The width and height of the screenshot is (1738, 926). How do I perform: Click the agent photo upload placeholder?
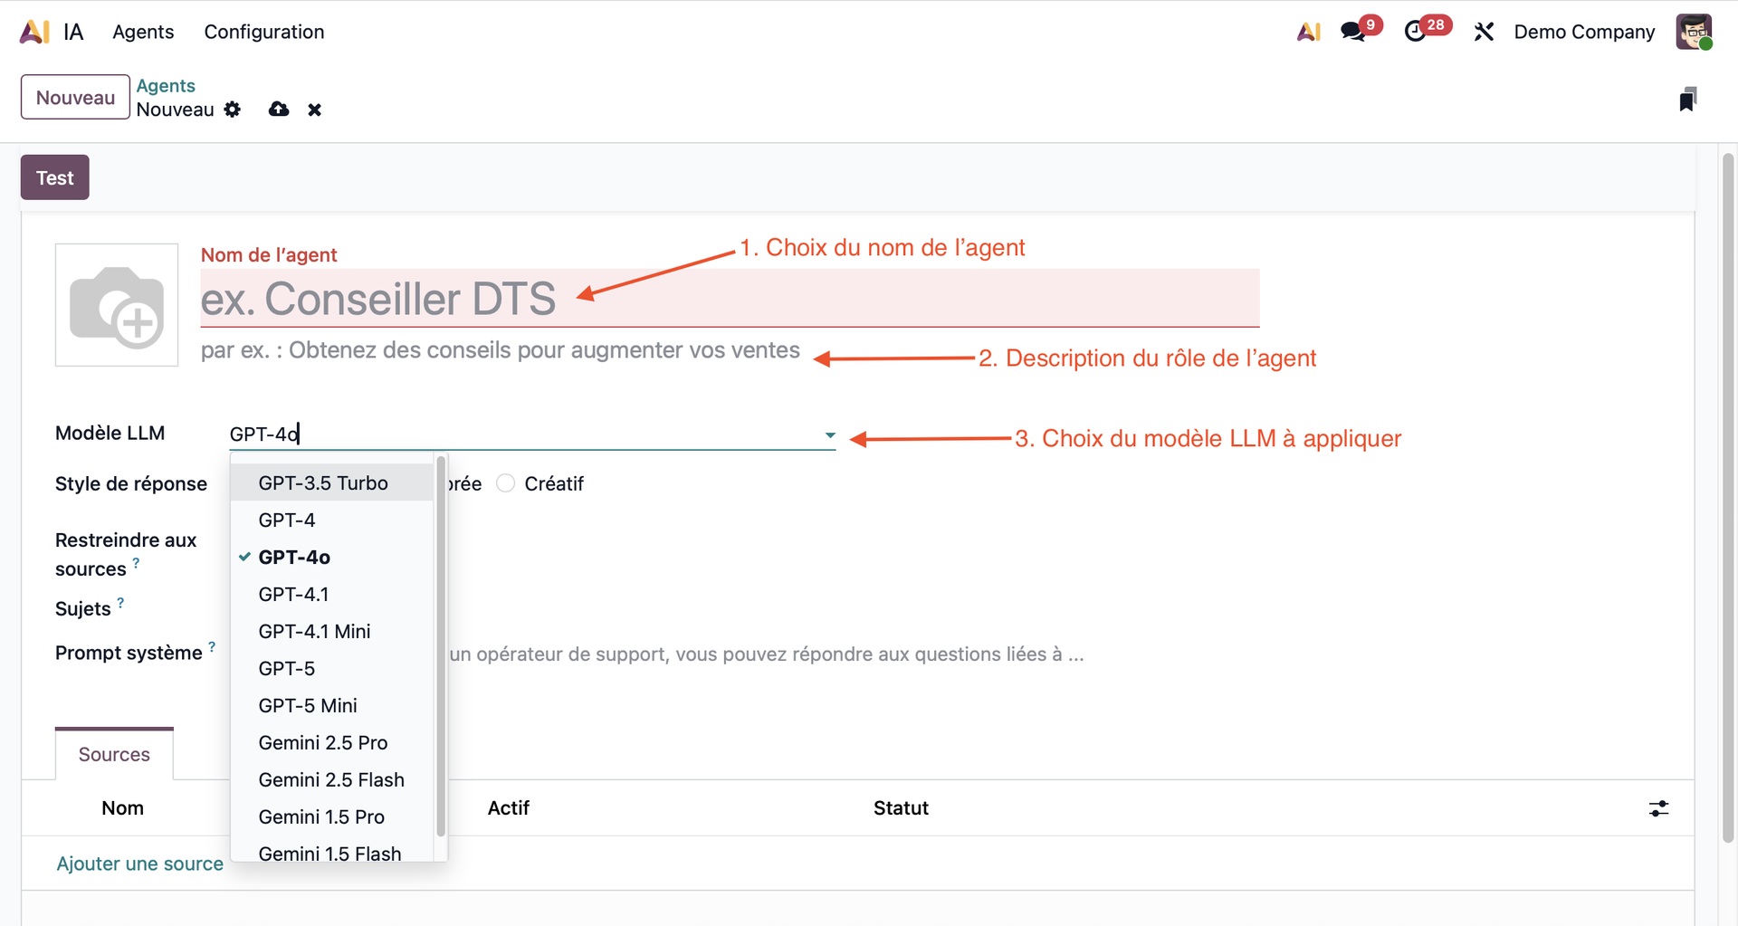click(x=117, y=305)
